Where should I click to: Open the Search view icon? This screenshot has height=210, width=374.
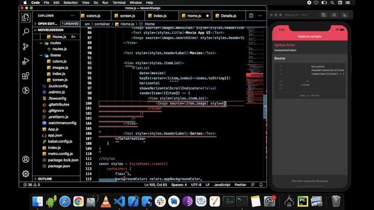click(x=26, y=32)
